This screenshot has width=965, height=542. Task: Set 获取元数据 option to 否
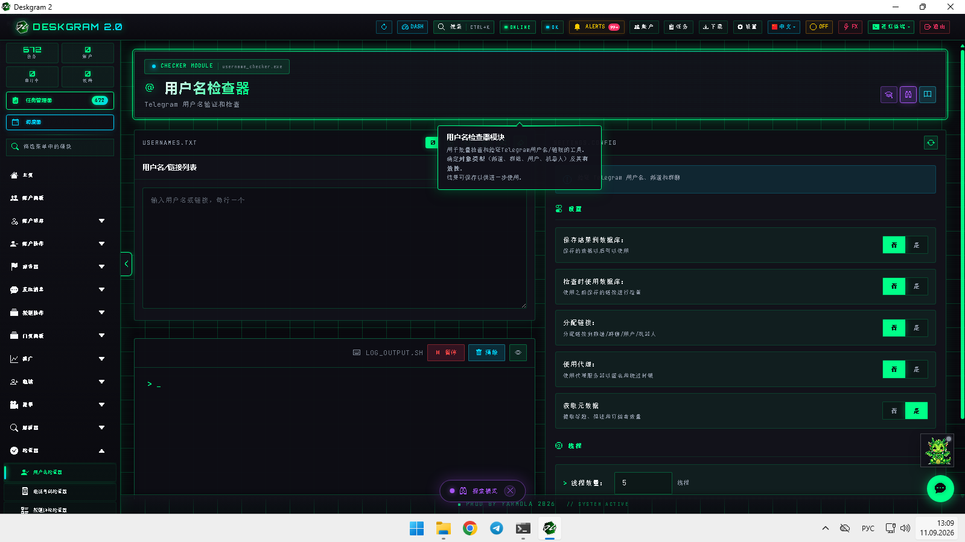pos(894,411)
